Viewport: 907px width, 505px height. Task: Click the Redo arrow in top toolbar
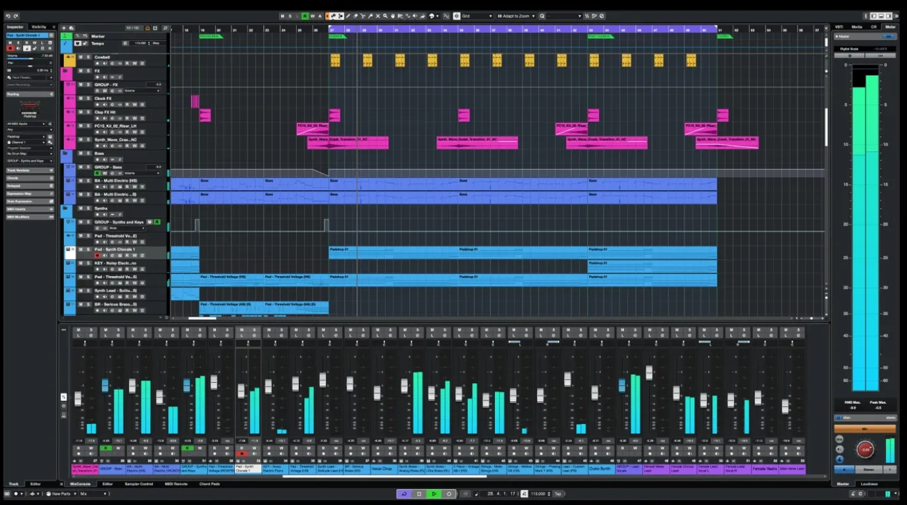point(17,16)
